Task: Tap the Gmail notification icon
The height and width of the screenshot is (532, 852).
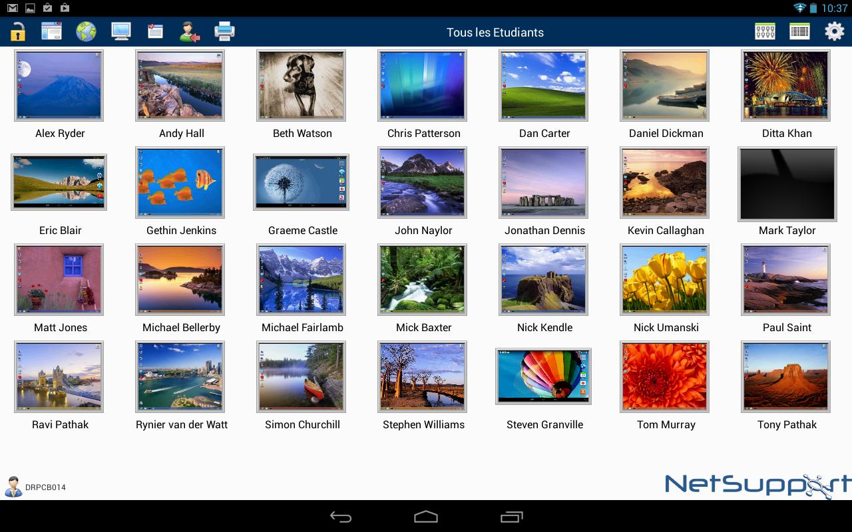Action: (12, 8)
